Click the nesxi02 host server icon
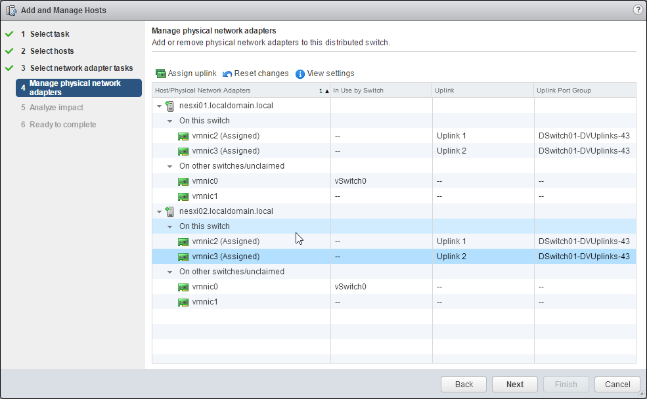The height and width of the screenshot is (399, 647). (x=170, y=211)
